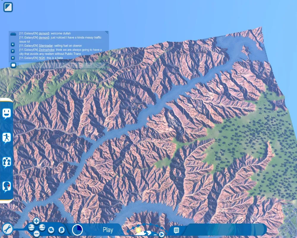This screenshot has width=297, height=238.
Task: Click the map region outline icon
Action: click(x=61, y=230)
